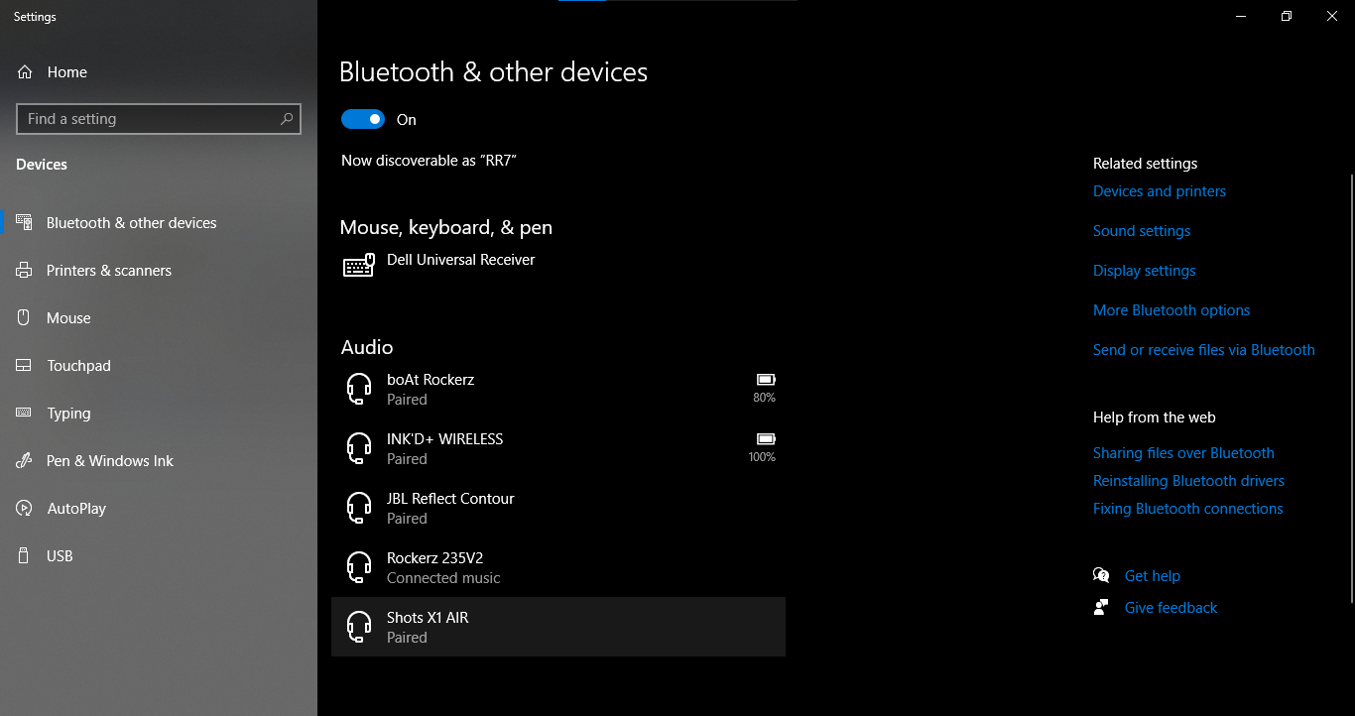
Task: Open the Display settings link
Action: pos(1145,271)
